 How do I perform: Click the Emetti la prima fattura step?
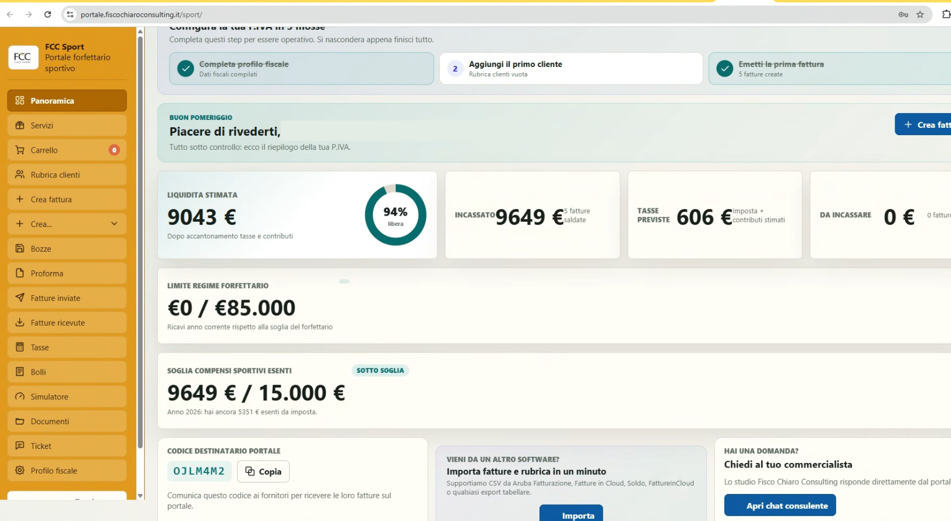coord(830,69)
